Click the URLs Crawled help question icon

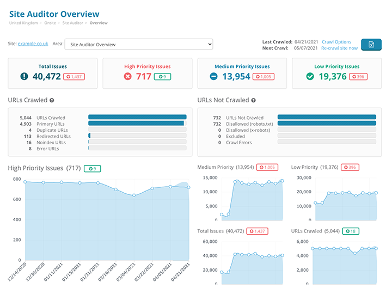pyautogui.click(x=52, y=100)
